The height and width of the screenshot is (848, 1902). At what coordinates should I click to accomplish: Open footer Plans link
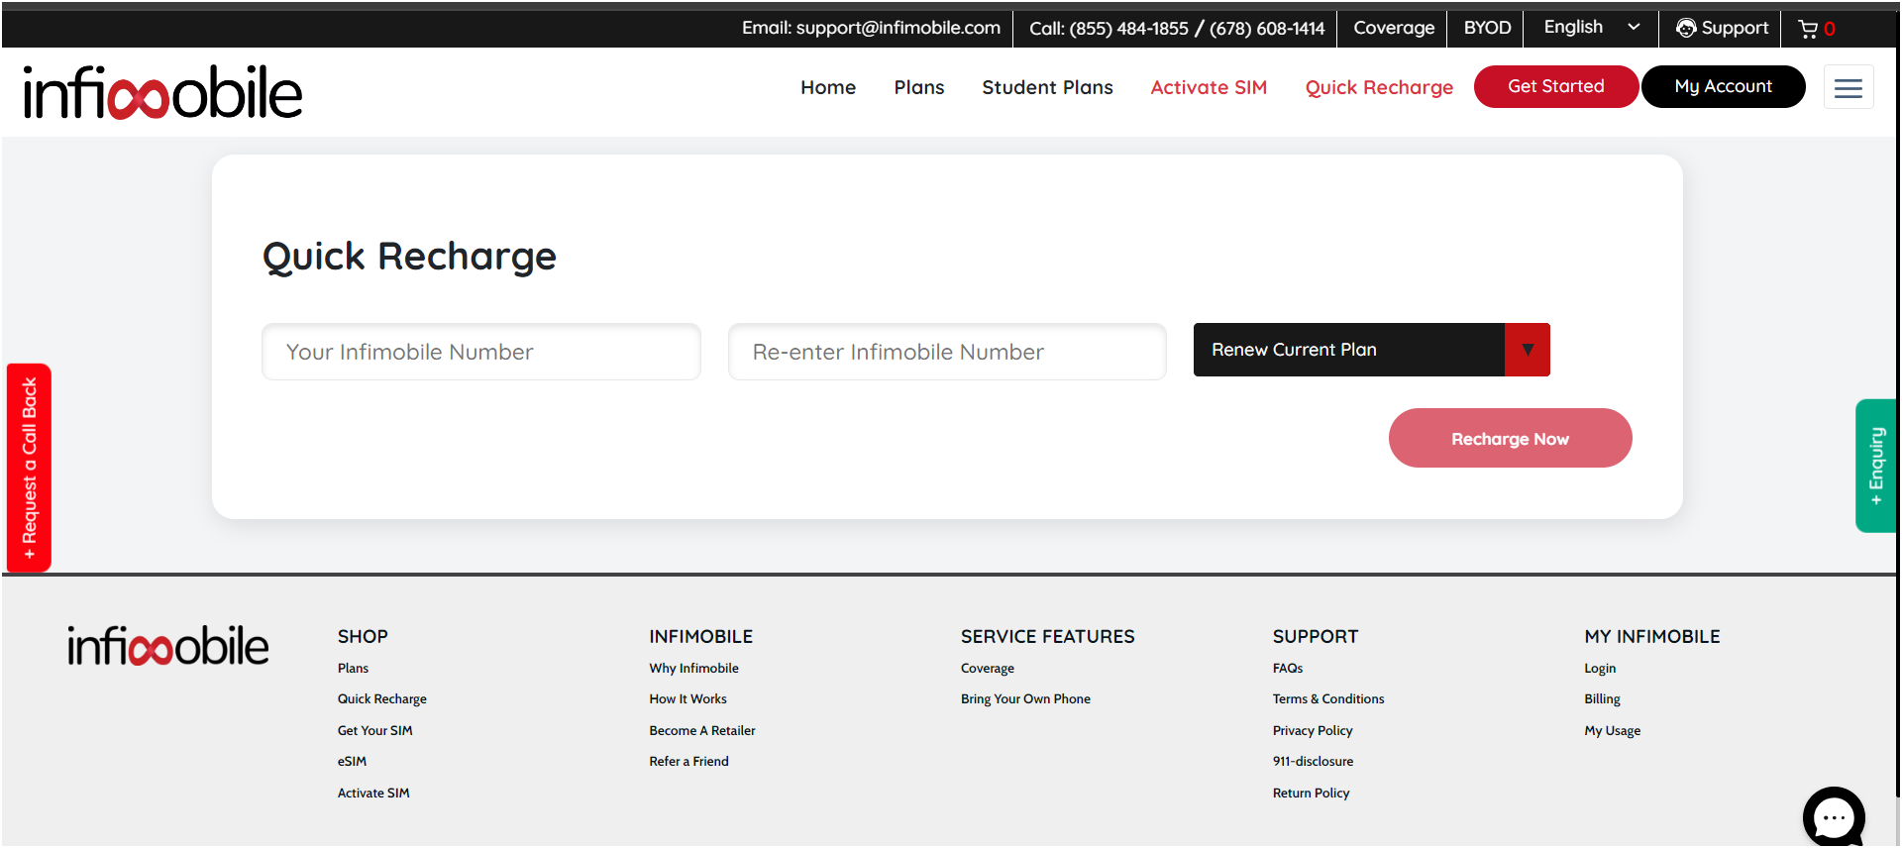tap(353, 669)
